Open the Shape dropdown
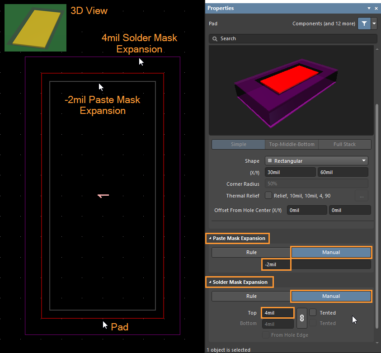The image size is (381, 353). (316, 160)
